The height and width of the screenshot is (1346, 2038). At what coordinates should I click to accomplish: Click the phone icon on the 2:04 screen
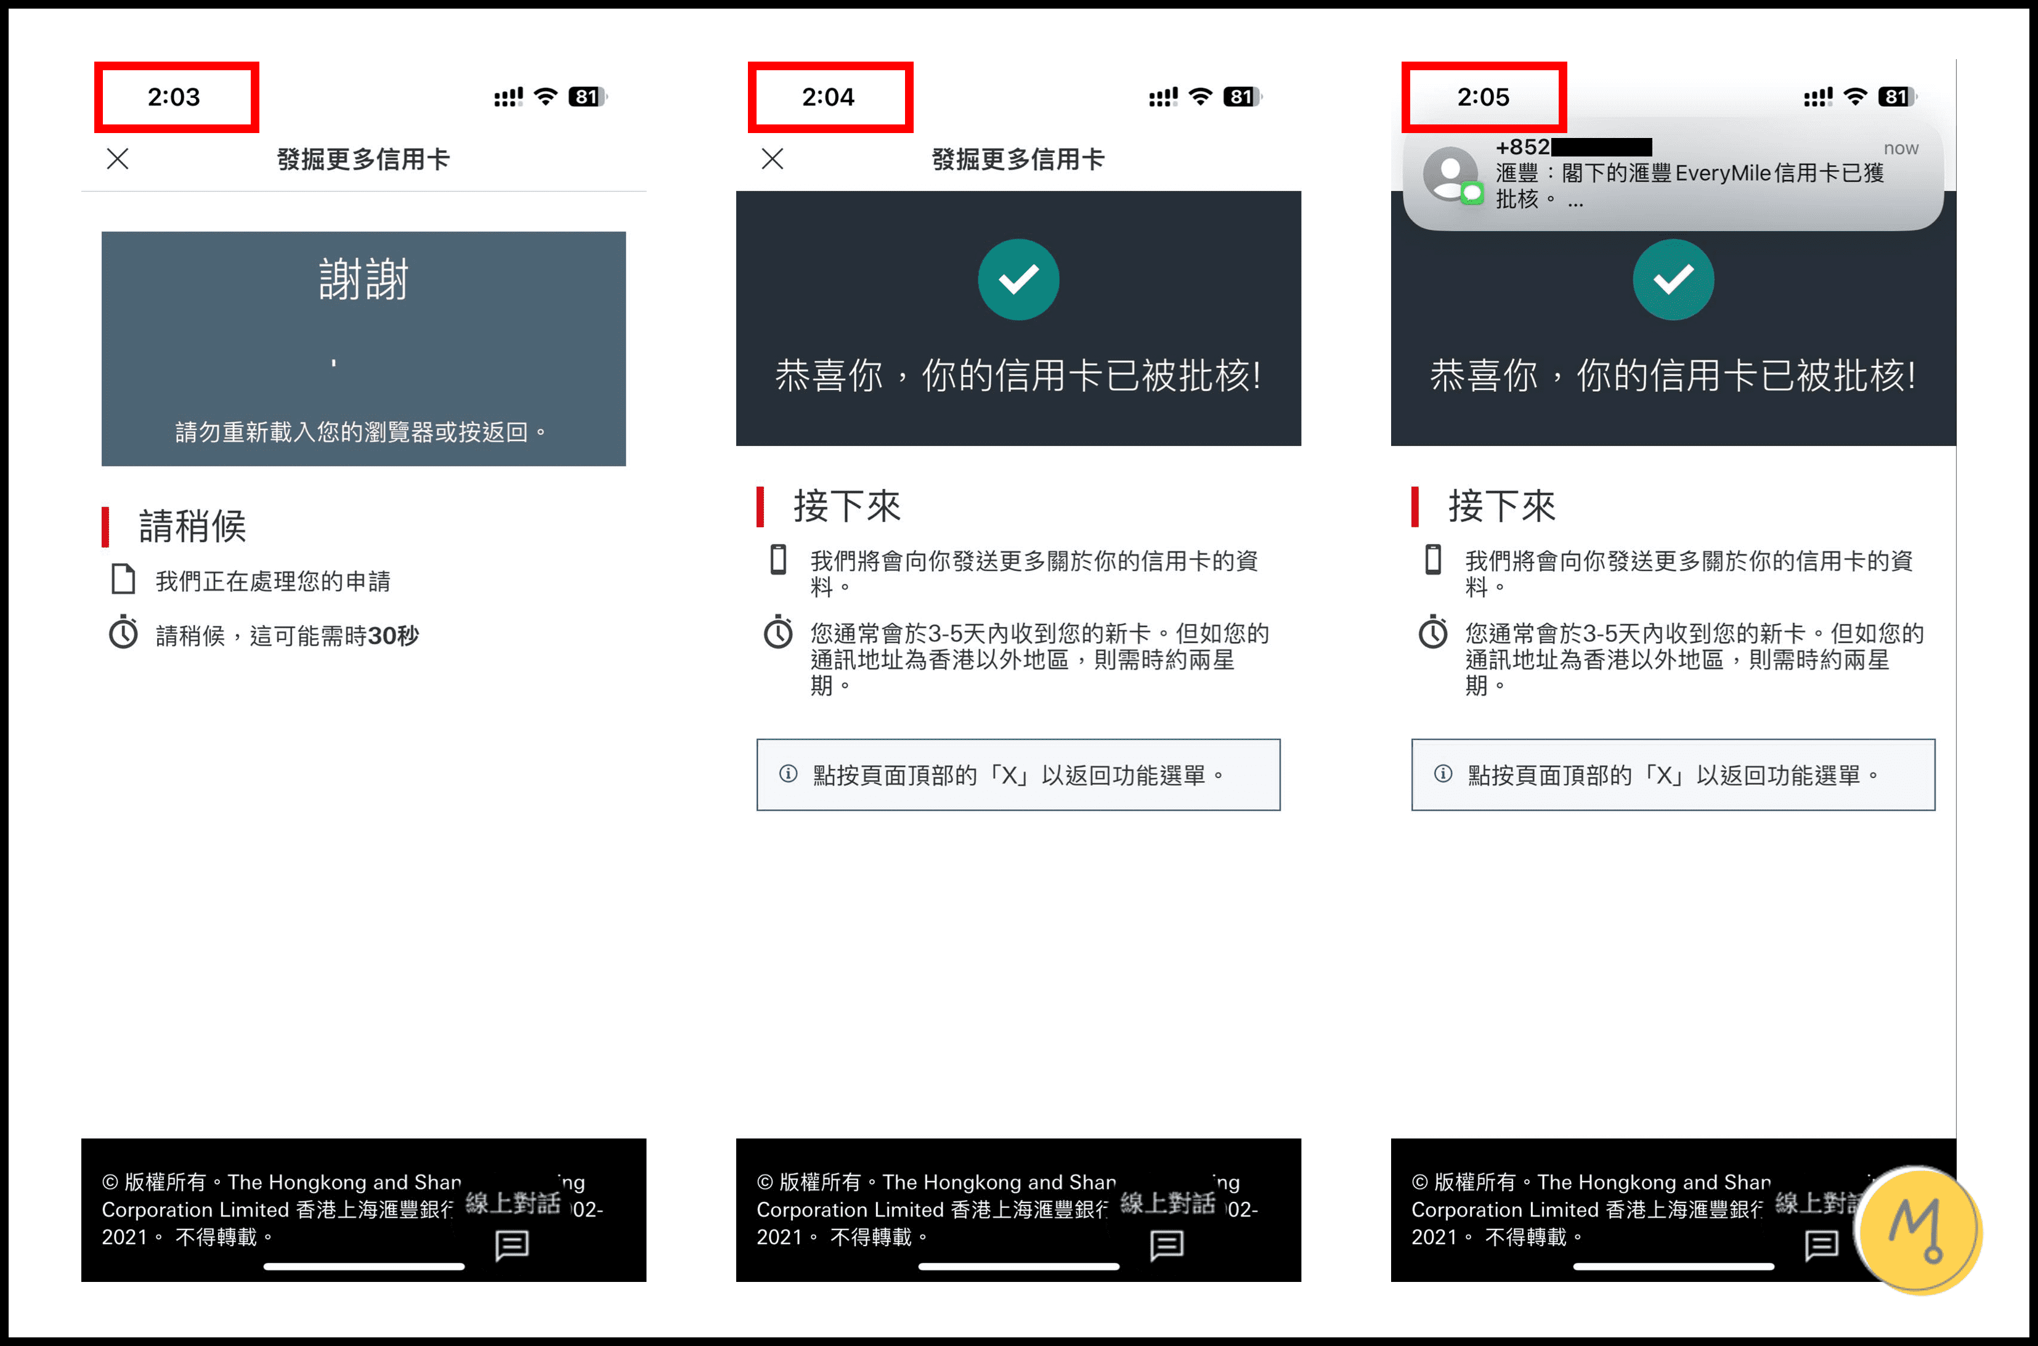coord(779,559)
